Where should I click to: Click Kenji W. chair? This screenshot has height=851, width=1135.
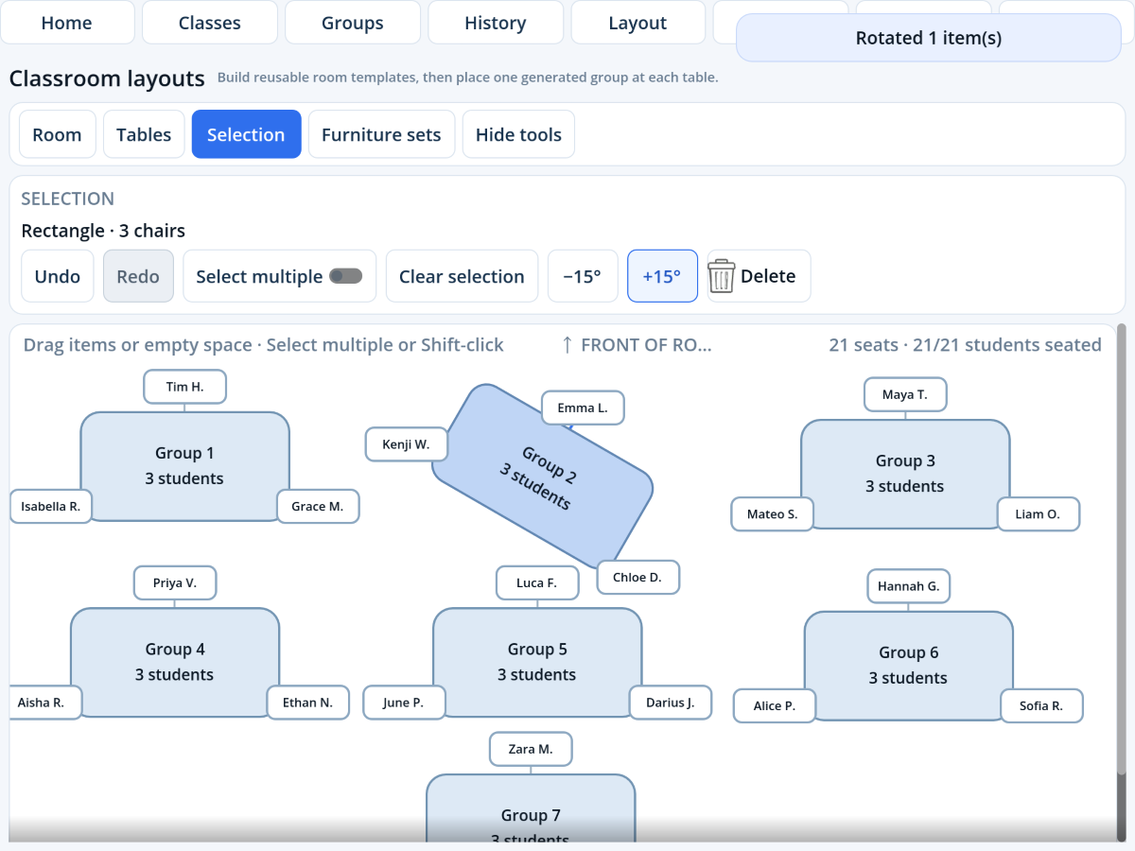[x=407, y=444]
